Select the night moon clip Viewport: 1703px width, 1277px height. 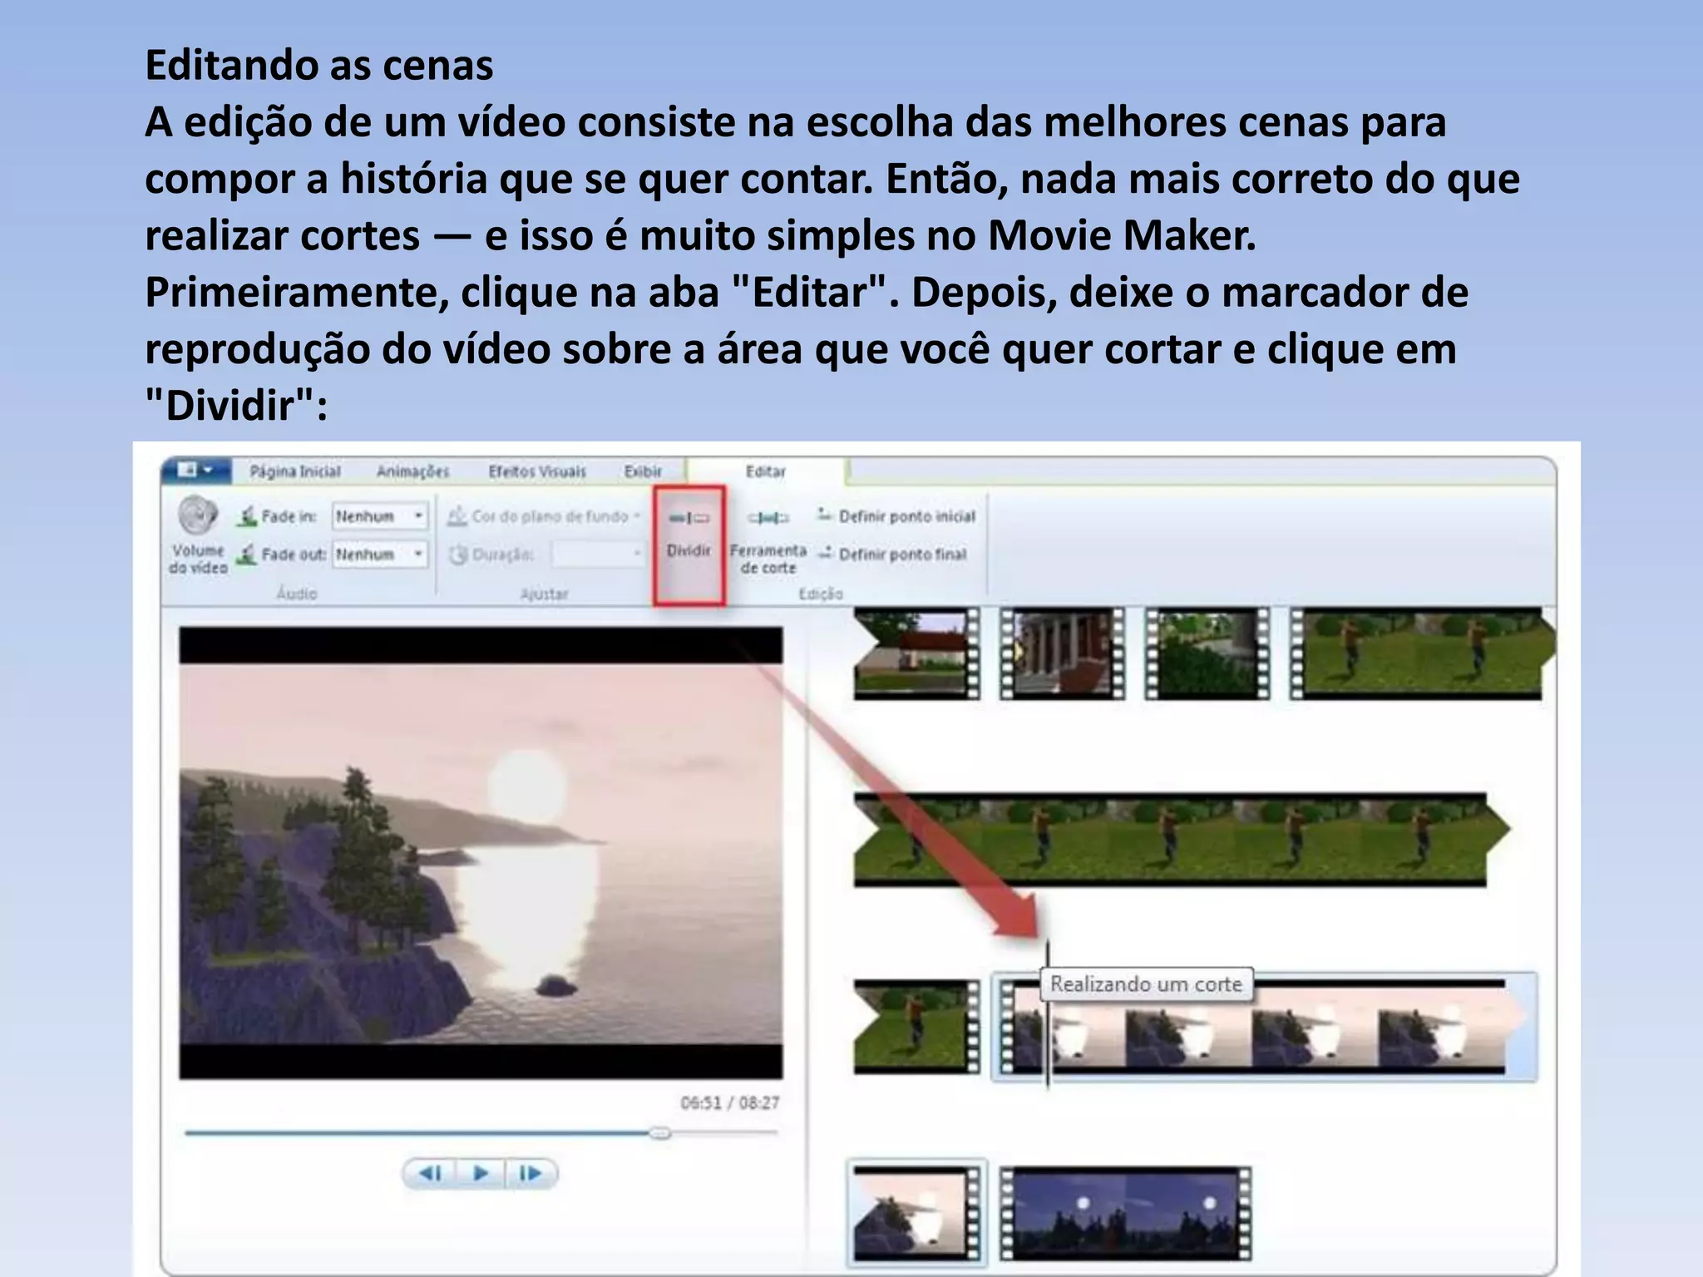(x=1126, y=1214)
